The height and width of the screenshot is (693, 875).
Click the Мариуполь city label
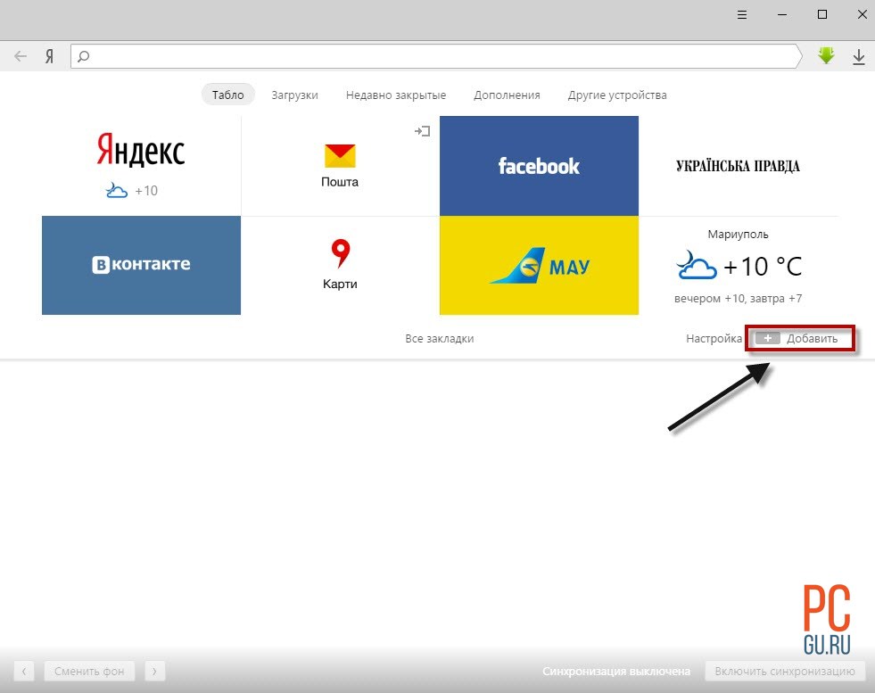738,235
